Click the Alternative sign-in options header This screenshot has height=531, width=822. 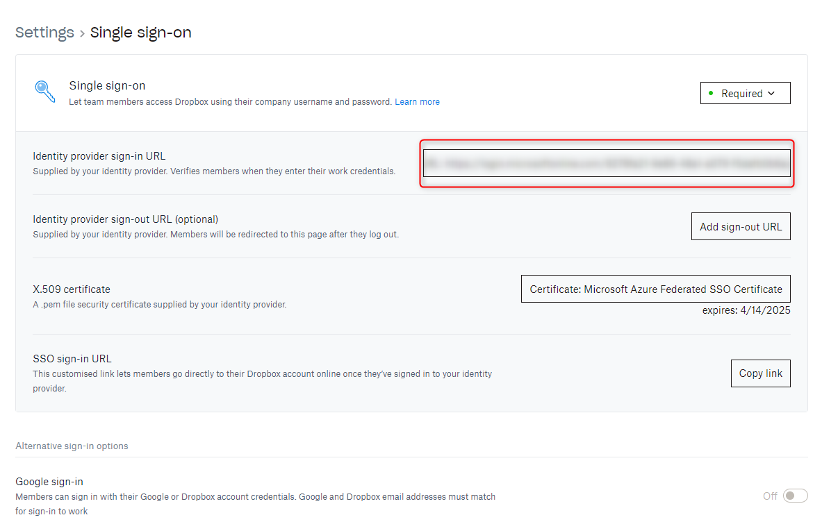(x=72, y=446)
